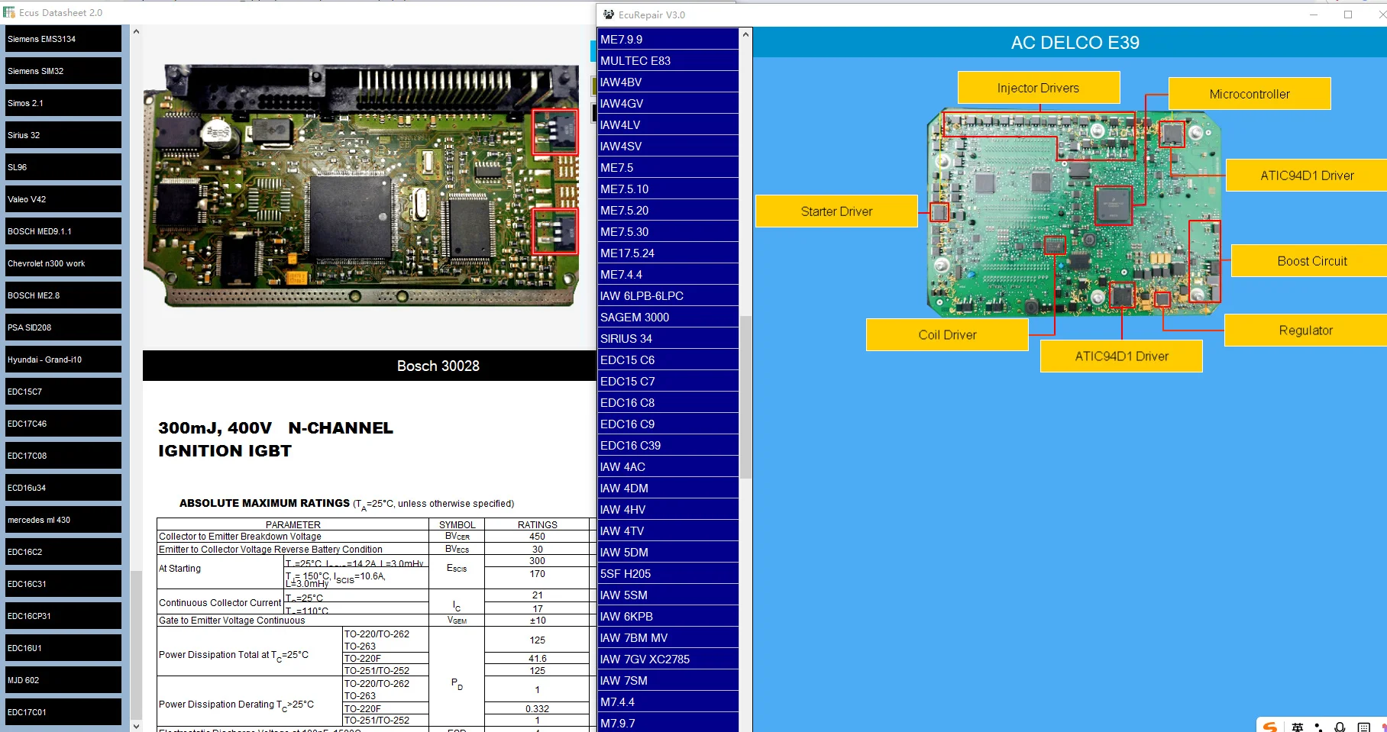Click the Microcontroller label

(x=1250, y=94)
